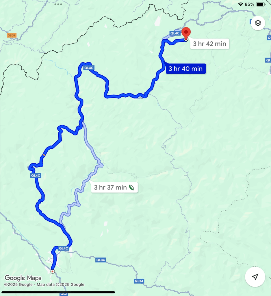
Task: Tap the map data copyright text
Action: click(44, 285)
